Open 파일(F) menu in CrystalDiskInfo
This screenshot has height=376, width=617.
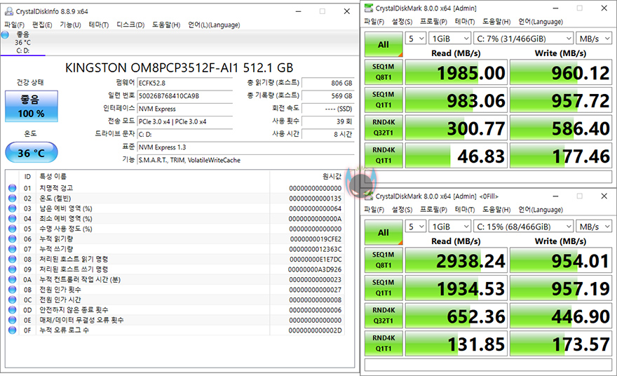[14, 25]
